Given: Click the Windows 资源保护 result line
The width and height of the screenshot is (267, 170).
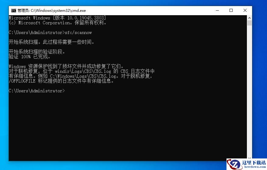Looking at the screenshot, I should (66, 66).
